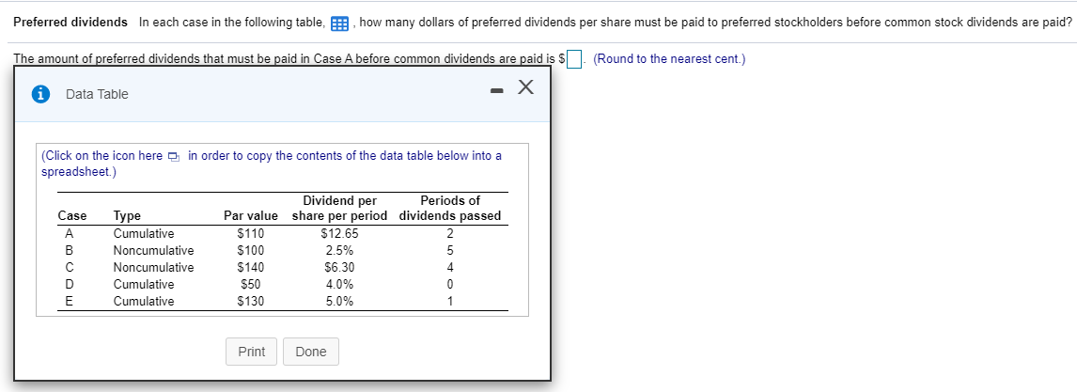Image resolution: width=1077 pixels, height=392 pixels.
Task: Click the 5.0% dividend value
Action: tap(339, 302)
